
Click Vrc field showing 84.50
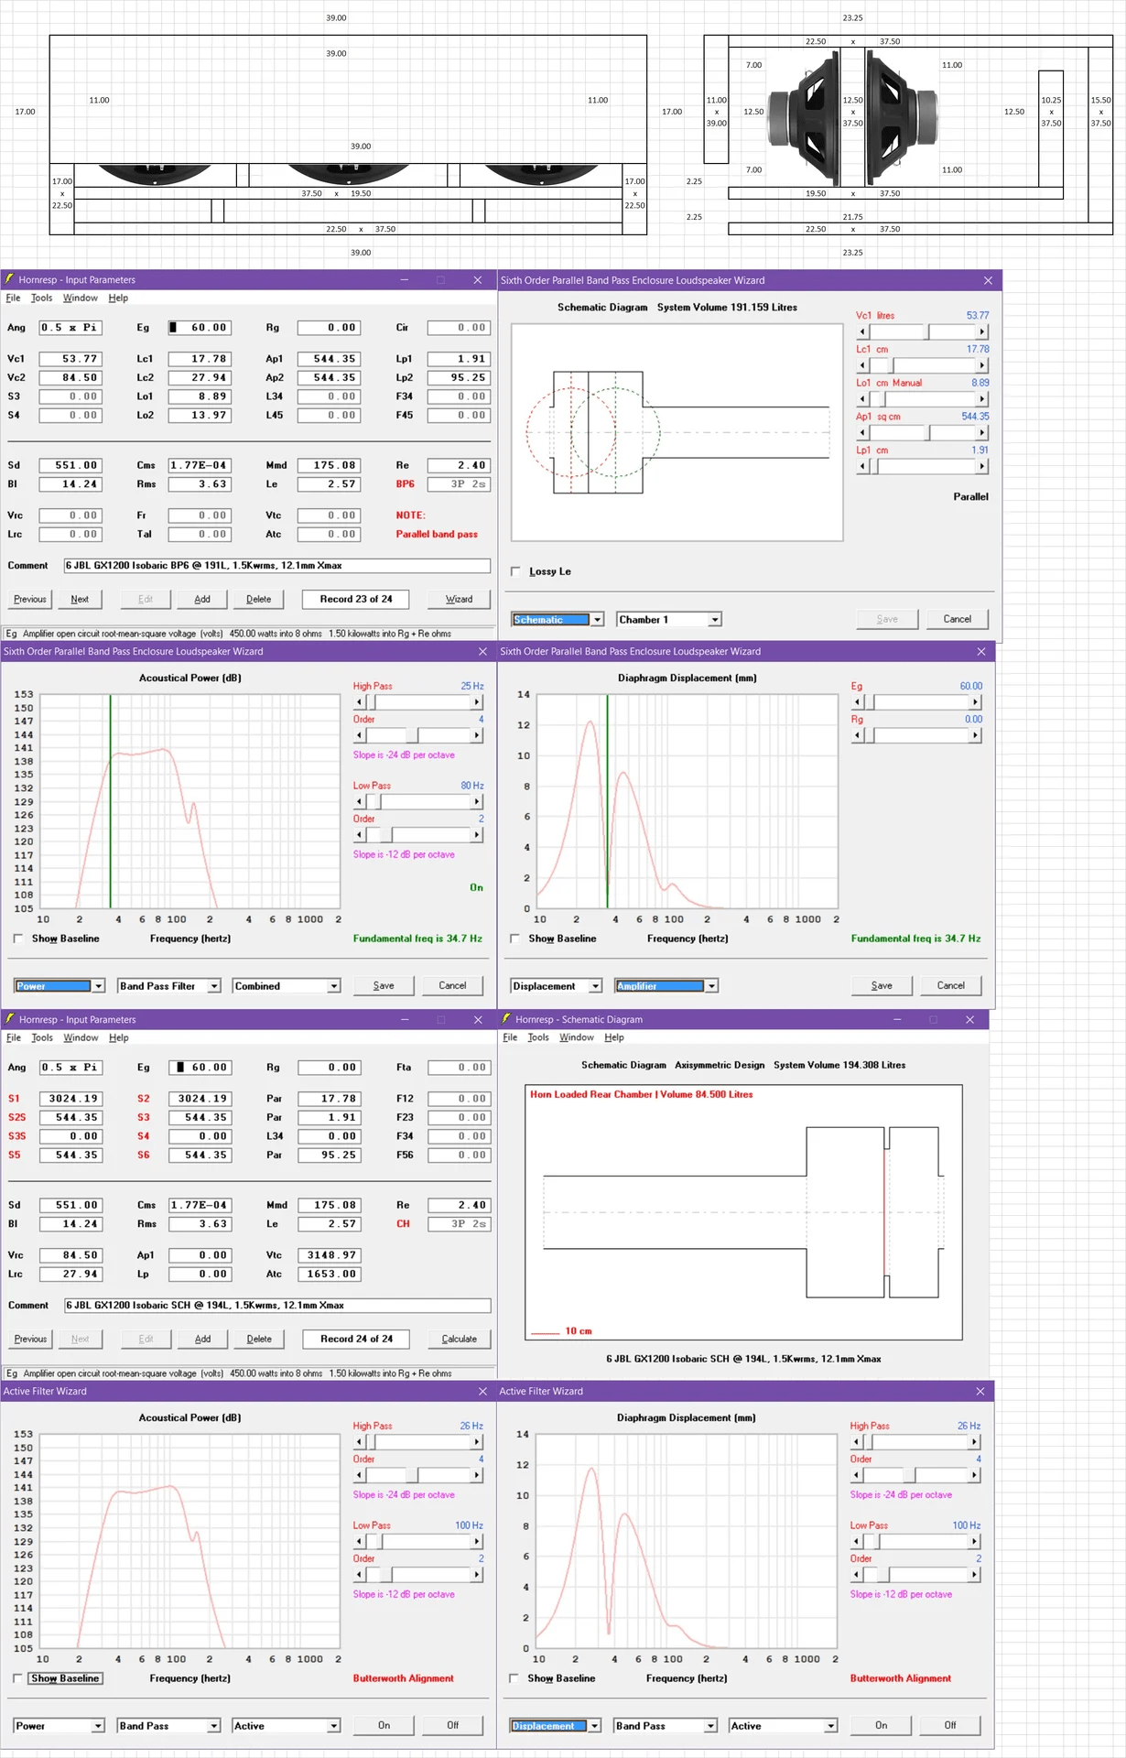pyautogui.click(x=70, y=1255)
